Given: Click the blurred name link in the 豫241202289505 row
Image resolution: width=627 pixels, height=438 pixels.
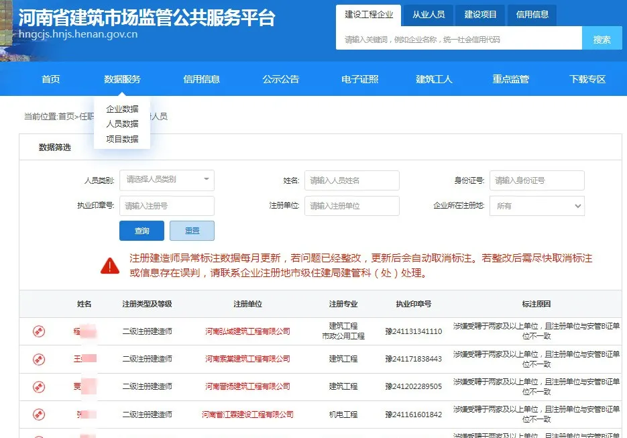Looking at the screenshot, I should coord(84,386).
